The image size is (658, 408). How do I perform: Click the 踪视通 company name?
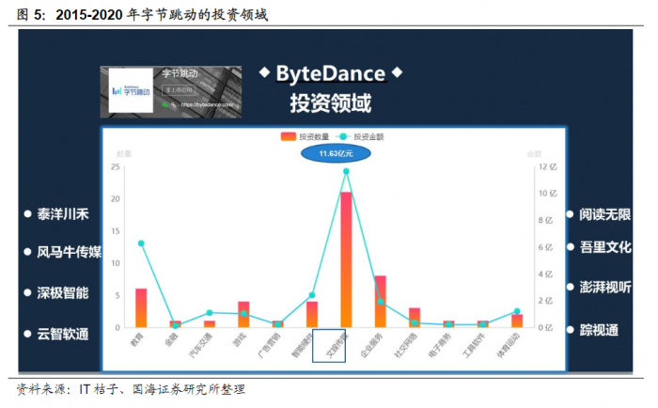[599, 330]
